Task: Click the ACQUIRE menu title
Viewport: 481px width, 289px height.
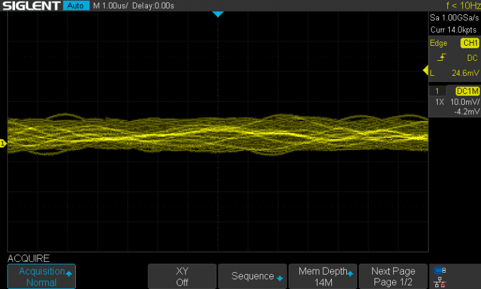Action: point(28,258)
